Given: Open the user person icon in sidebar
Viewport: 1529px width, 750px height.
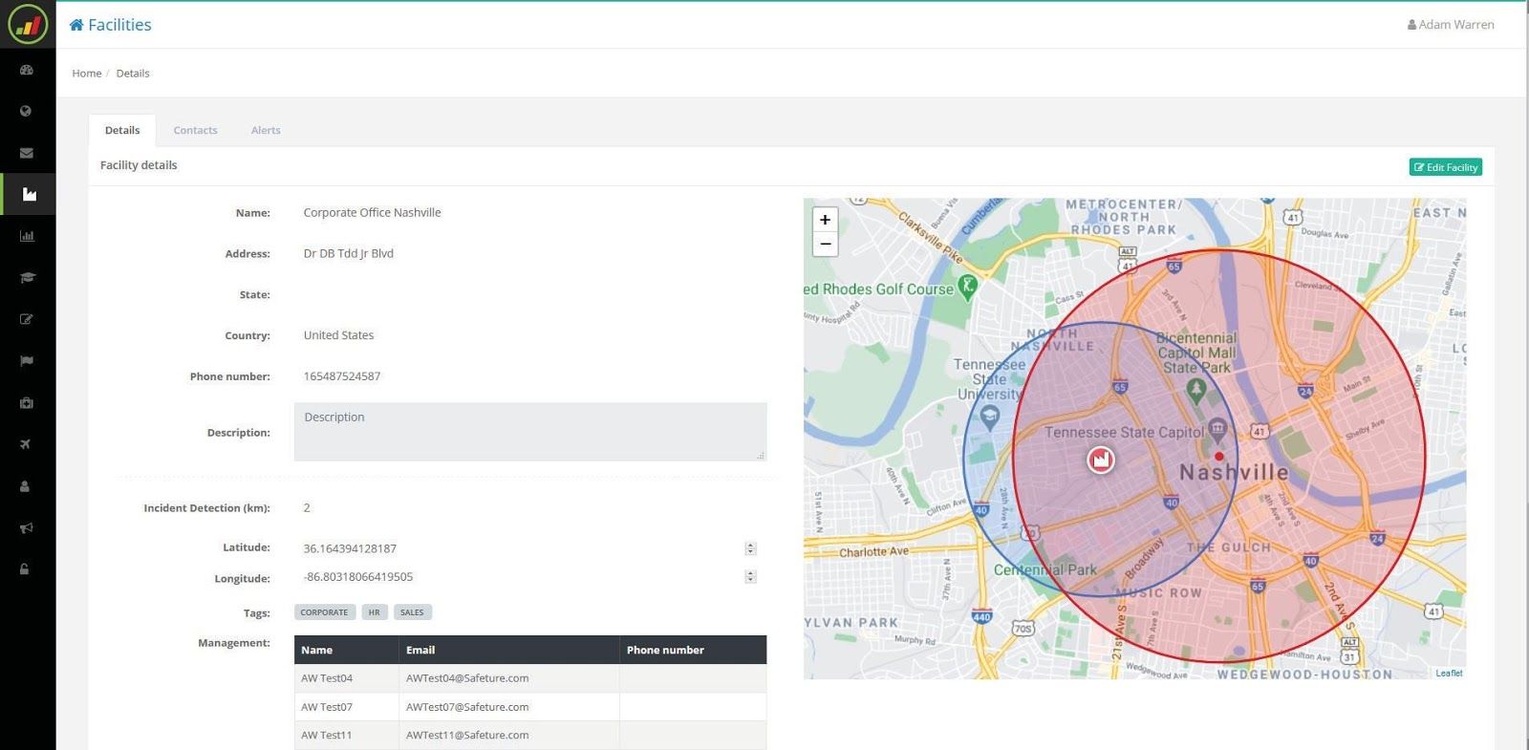Looking at the screenshot, I should coord(26,486).
